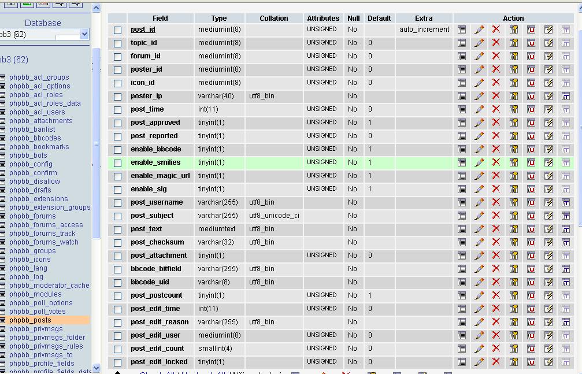The width and height of the screenshot is (582, 374).
Task: Click the pencil edit icon for topic_id
Action: 479,43
